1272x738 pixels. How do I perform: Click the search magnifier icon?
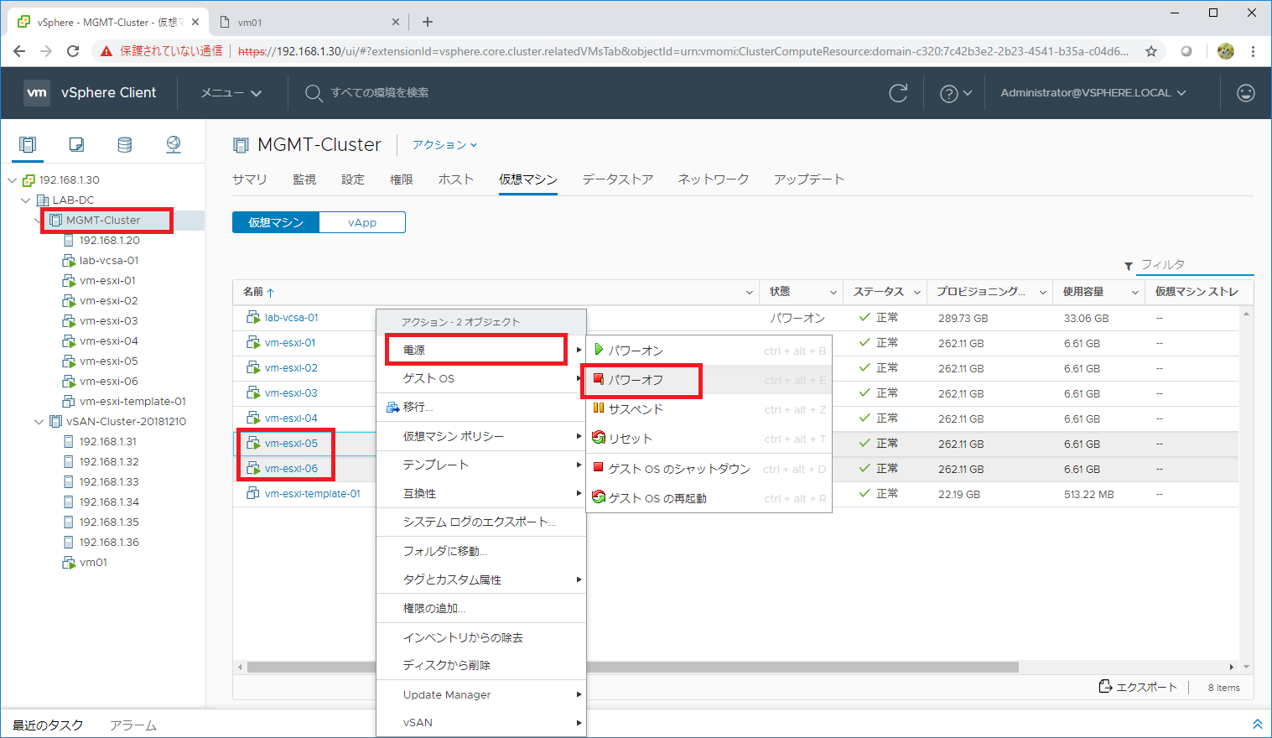(314, 93)
